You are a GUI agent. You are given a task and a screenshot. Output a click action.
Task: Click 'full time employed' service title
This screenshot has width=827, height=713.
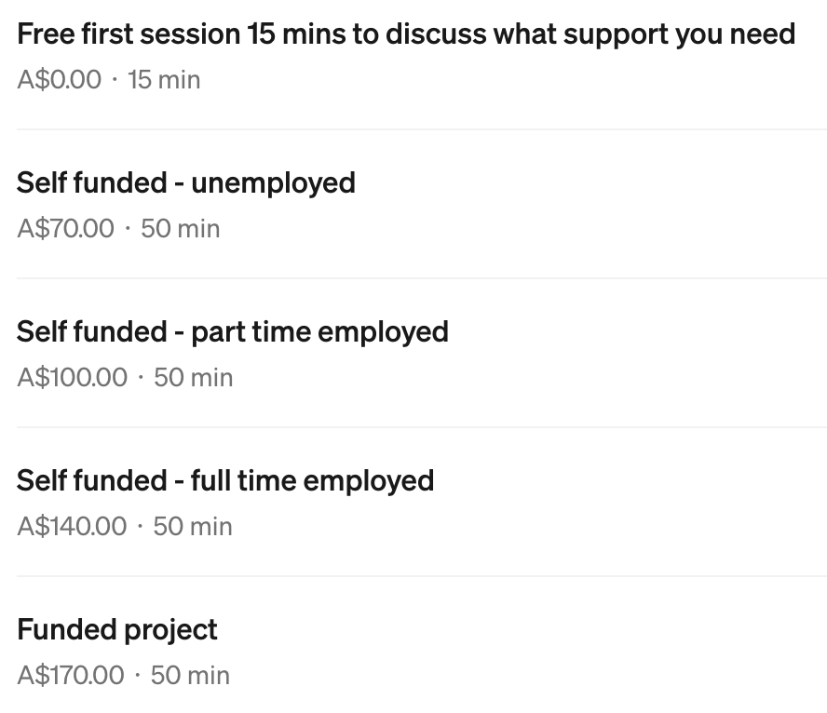point(312,480)
